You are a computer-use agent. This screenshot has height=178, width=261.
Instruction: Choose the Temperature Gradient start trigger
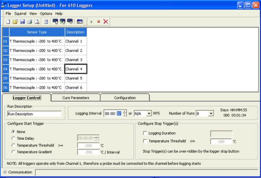[13, 152]
